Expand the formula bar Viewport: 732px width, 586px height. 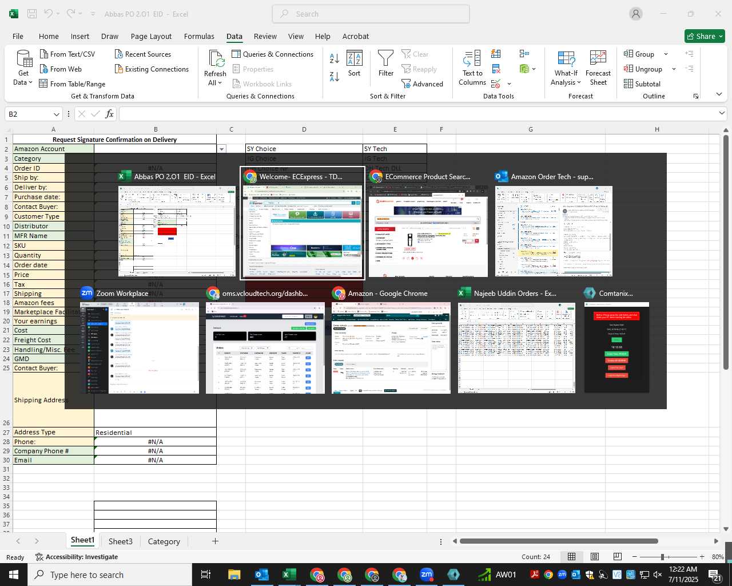722,113
